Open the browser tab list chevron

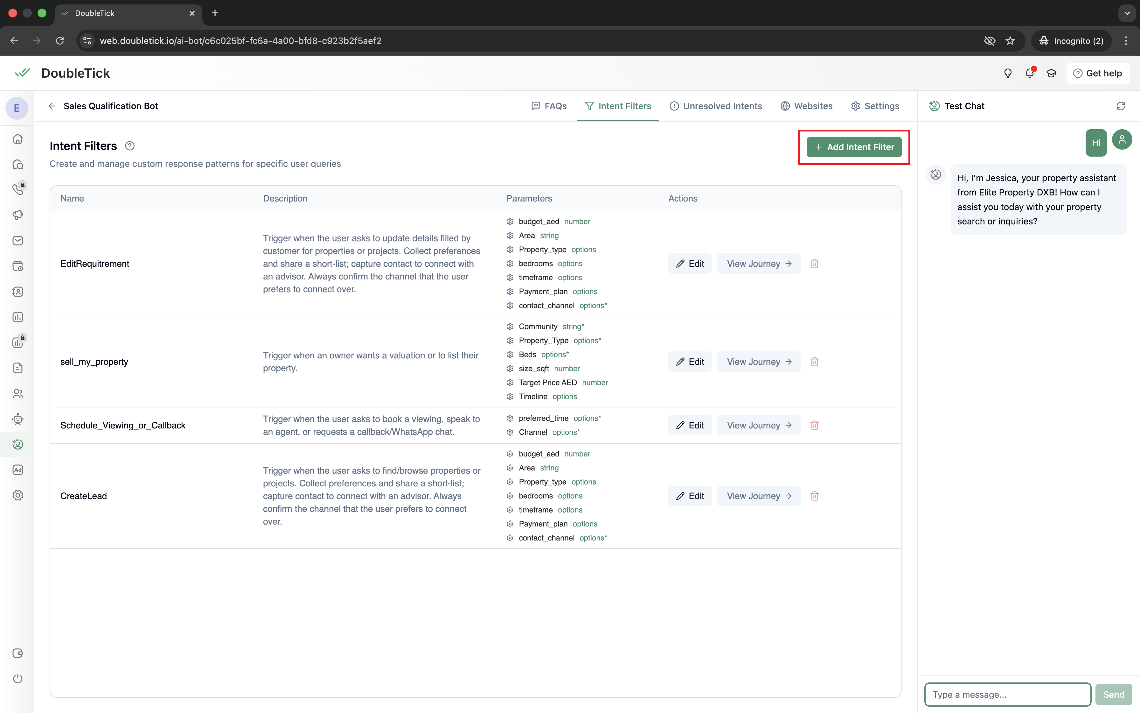1127,13
